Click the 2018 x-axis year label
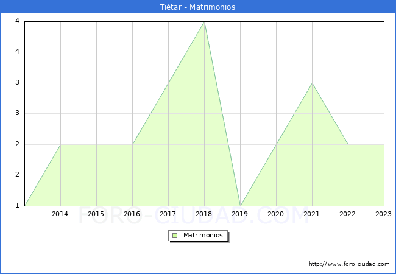Image resolution: width=396 pixels, height=274 pixels. click(204, 214)
